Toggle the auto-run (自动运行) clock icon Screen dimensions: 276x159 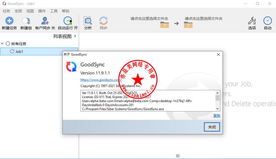68,21
